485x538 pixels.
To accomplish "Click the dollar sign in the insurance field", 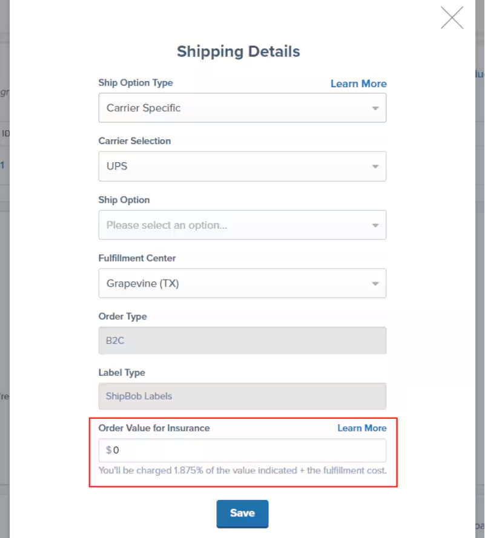I will click(108, 450).
